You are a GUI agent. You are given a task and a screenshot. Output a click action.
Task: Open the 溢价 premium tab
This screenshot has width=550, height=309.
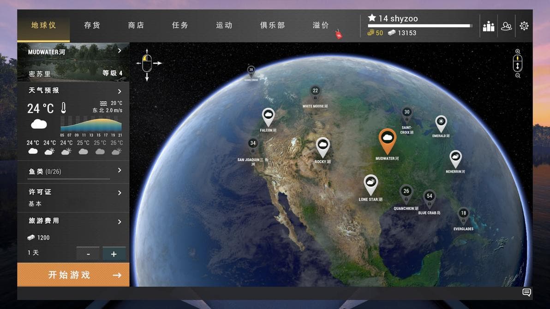point(321,25)
